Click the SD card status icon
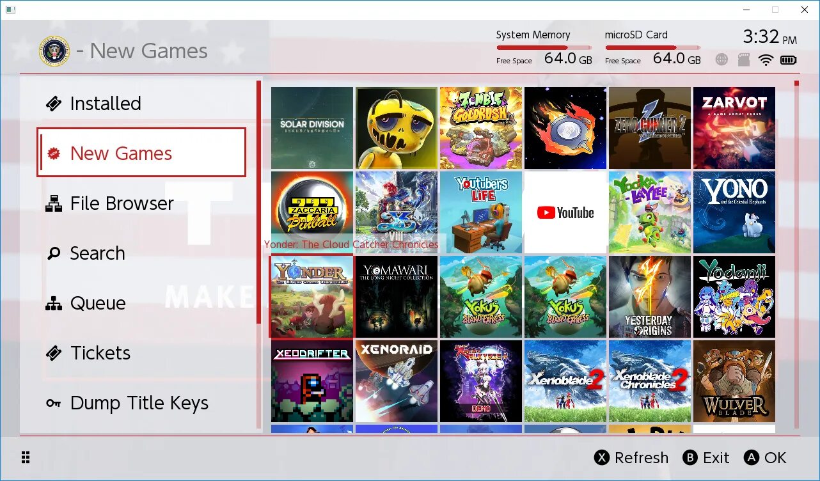 coord(744,59)
